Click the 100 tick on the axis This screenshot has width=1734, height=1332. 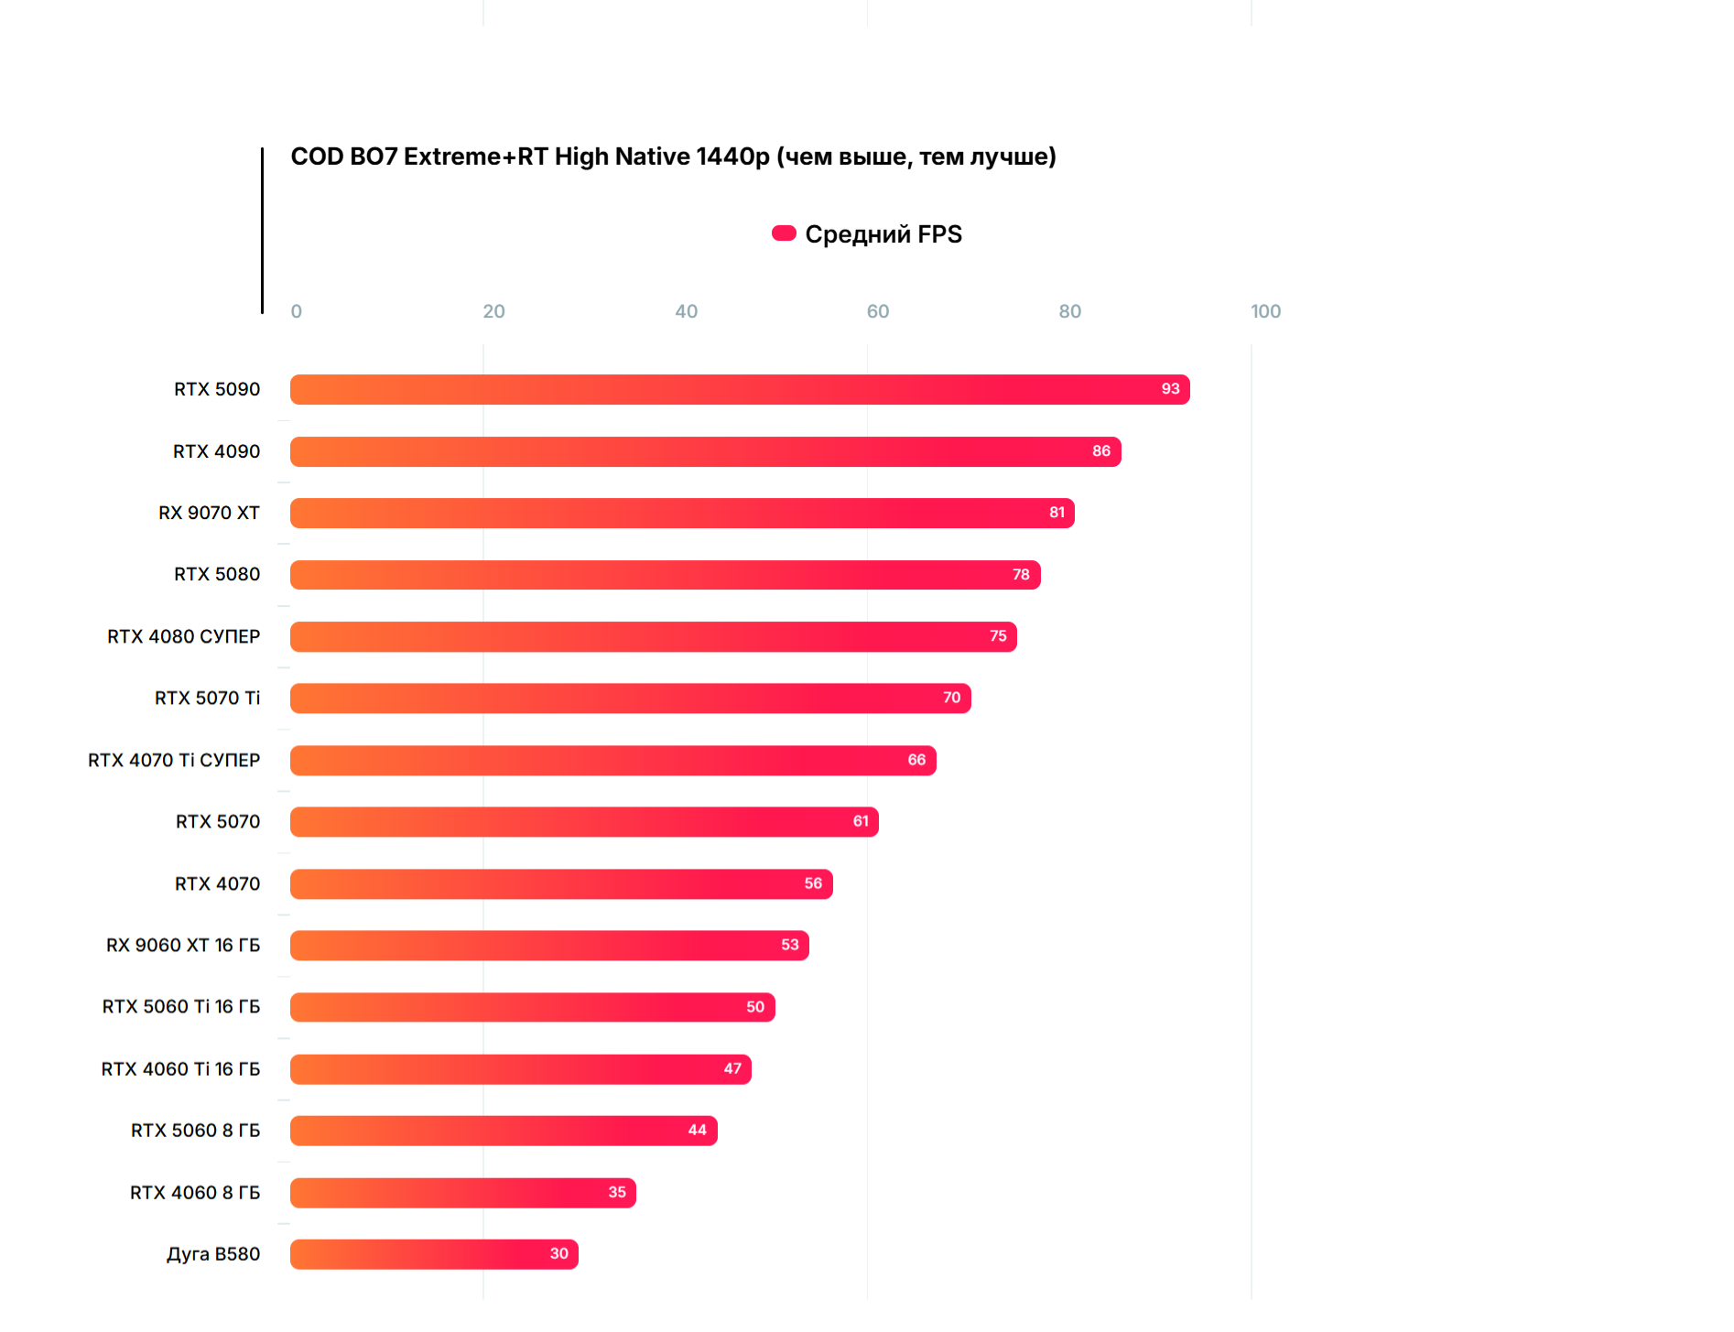coord(1265,311)
